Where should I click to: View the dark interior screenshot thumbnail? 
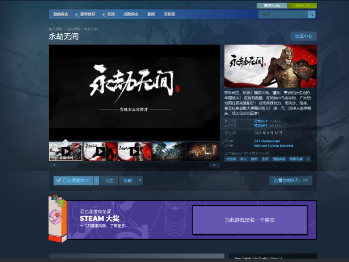click(203, 152)
